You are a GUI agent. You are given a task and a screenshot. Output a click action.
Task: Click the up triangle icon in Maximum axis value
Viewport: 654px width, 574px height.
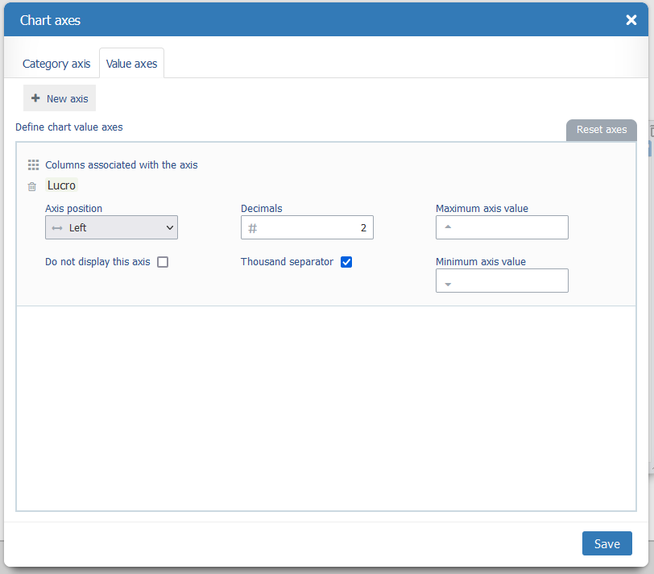click(448, 227)
